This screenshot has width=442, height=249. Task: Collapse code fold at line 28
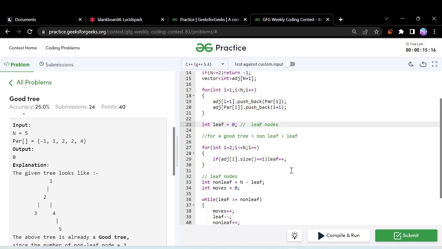tap(193, 153)
